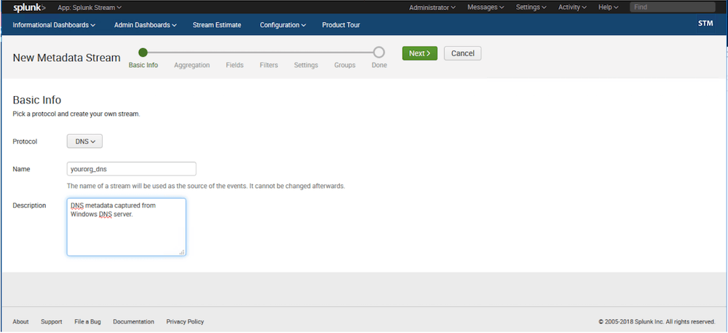
Task: Expand the Configuration menu
Action: (282, 25)
